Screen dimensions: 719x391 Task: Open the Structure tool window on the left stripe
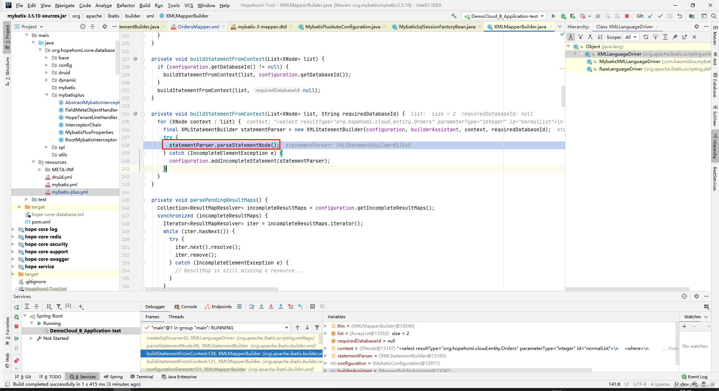coord(7,71)
